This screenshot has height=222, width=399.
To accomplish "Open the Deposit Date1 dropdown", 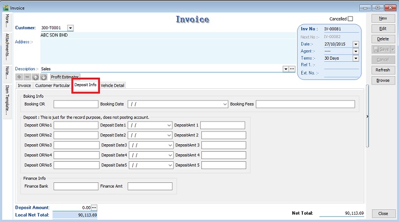I will tap(169, 125).
